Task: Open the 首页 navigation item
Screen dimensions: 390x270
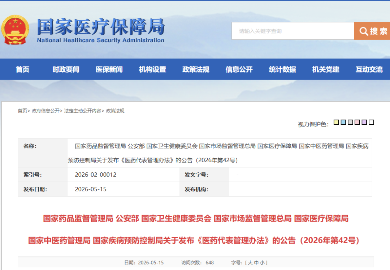Action: [22, 69]
